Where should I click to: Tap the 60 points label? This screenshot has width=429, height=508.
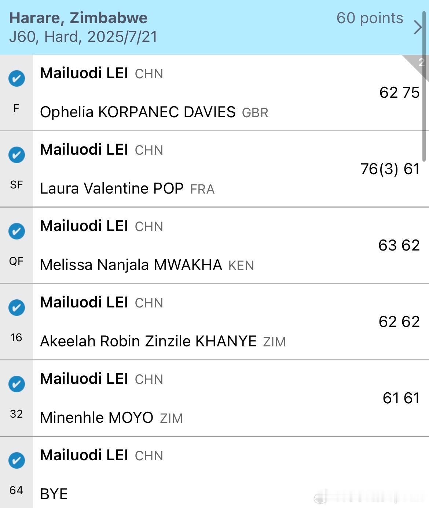click(x=370, y=18)
